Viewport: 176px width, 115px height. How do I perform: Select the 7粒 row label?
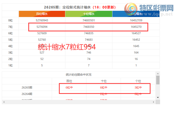[10, 27]
